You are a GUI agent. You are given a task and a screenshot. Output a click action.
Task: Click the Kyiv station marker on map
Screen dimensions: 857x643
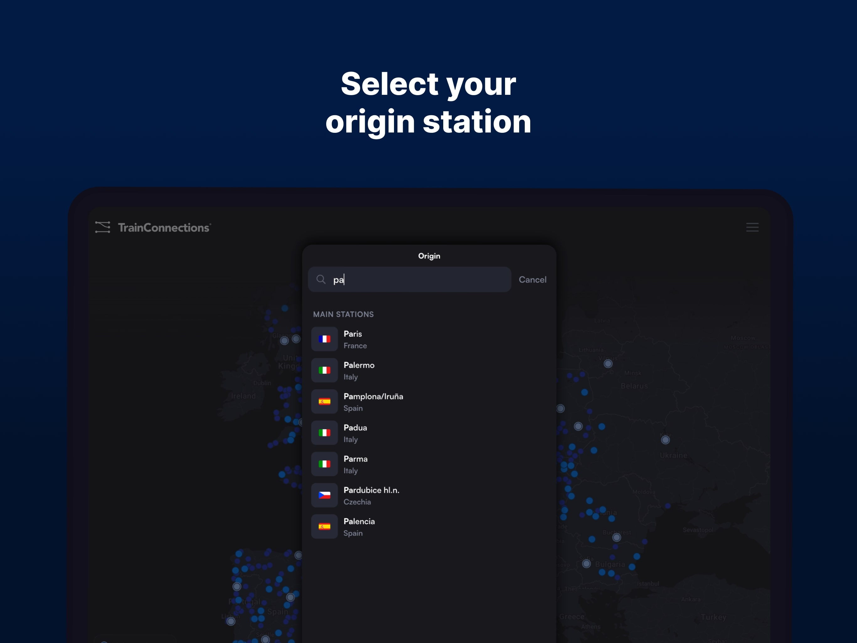tap(665, 440)
